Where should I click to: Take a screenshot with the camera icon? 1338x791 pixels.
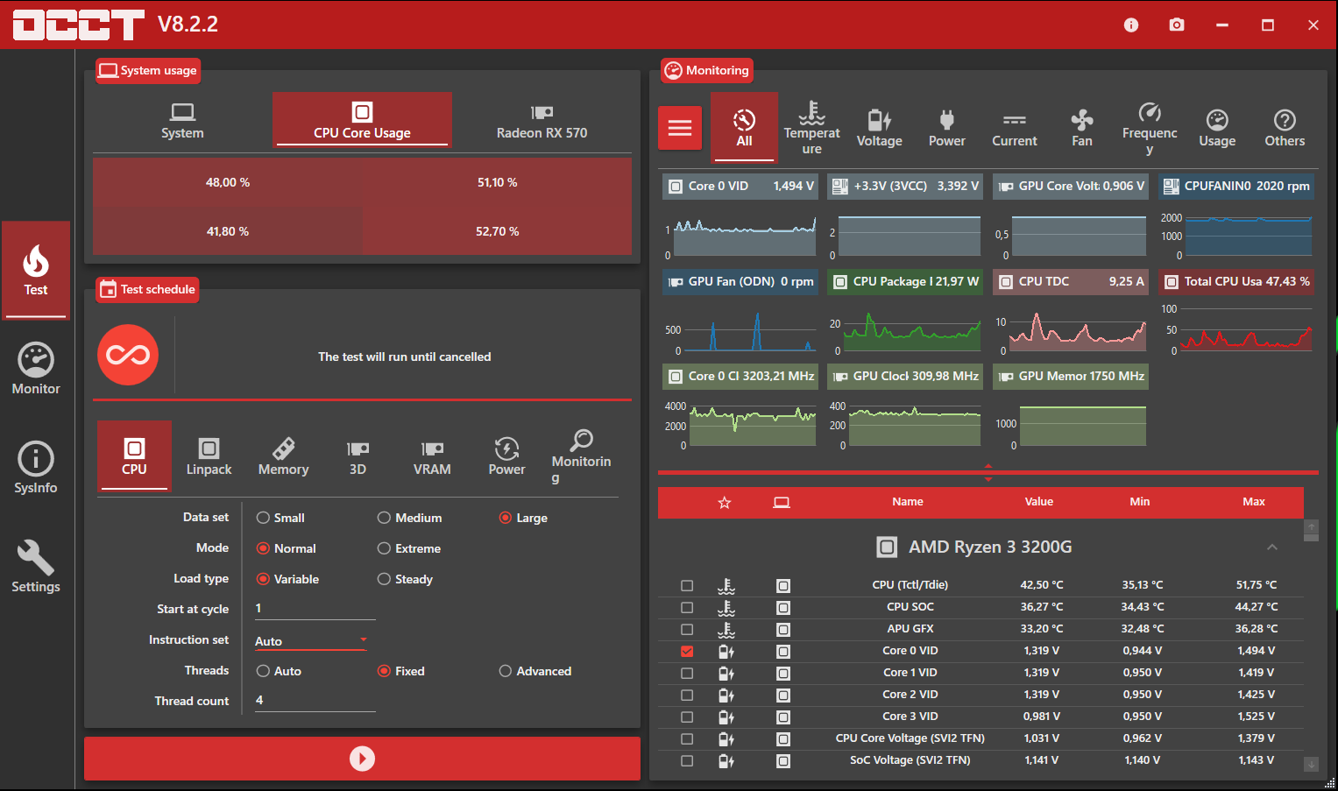1177,25
